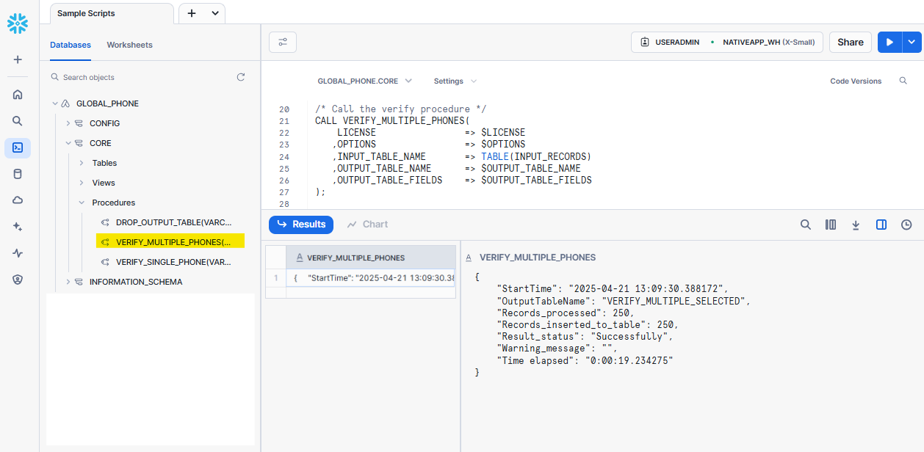Click the OutputTableName line in JSON

pos(624,301)
